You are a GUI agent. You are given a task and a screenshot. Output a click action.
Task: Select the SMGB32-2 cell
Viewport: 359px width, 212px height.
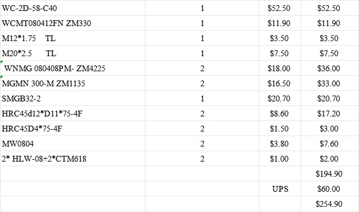(72, 98)
